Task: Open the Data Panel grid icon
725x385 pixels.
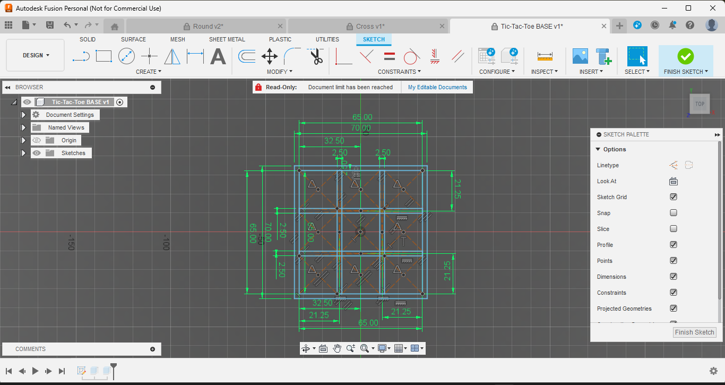Action: (x=8, y=25)
